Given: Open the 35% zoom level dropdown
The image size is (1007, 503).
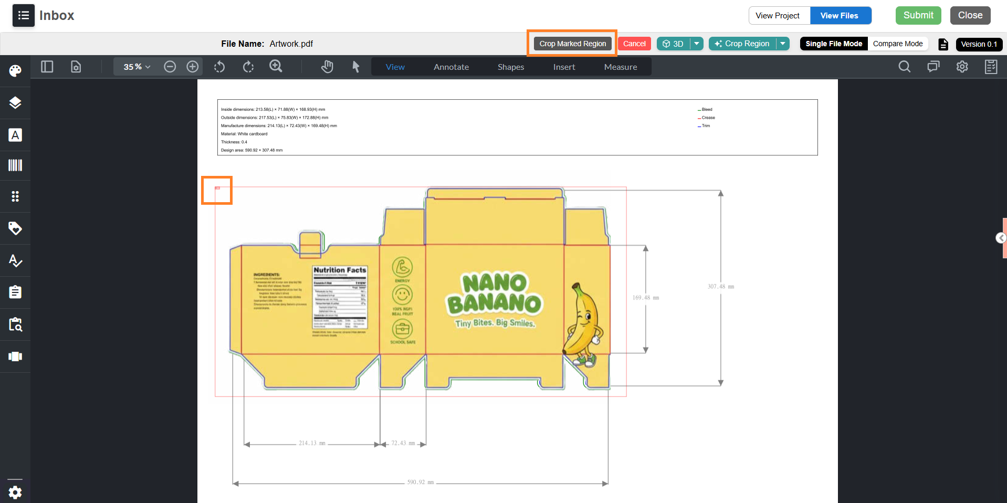Looking at the screenshot, I should (x=137, y=67).
